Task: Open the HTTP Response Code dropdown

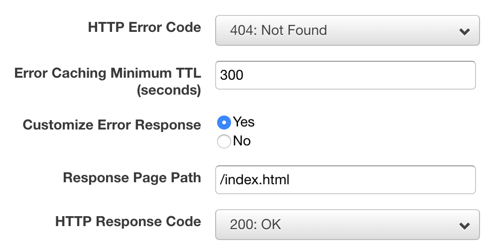Action: pyautogui.click(x=348, y=225)
